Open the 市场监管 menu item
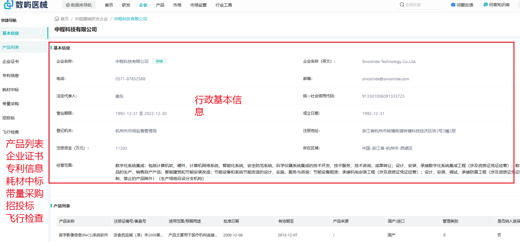The width and height of the screenshot is (520, 242). pos(198,5)
